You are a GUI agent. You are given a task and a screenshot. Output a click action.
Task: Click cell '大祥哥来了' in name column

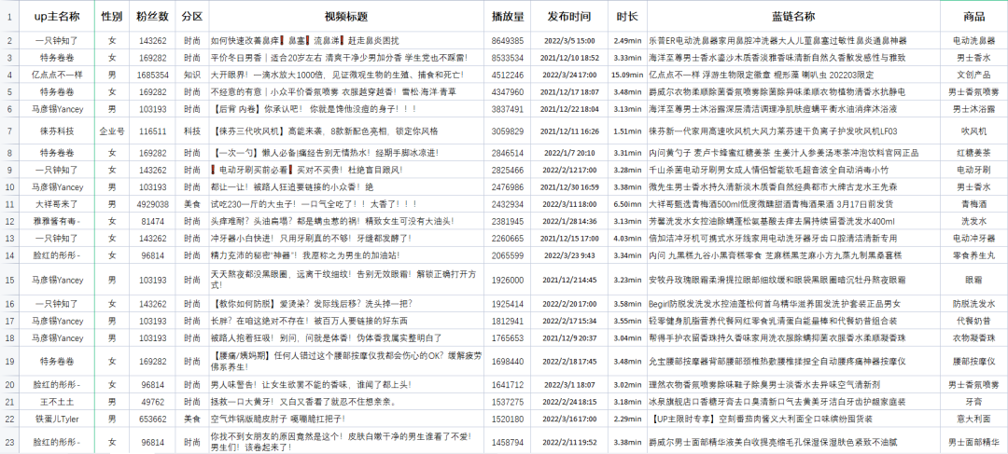(x=57, y=204)
